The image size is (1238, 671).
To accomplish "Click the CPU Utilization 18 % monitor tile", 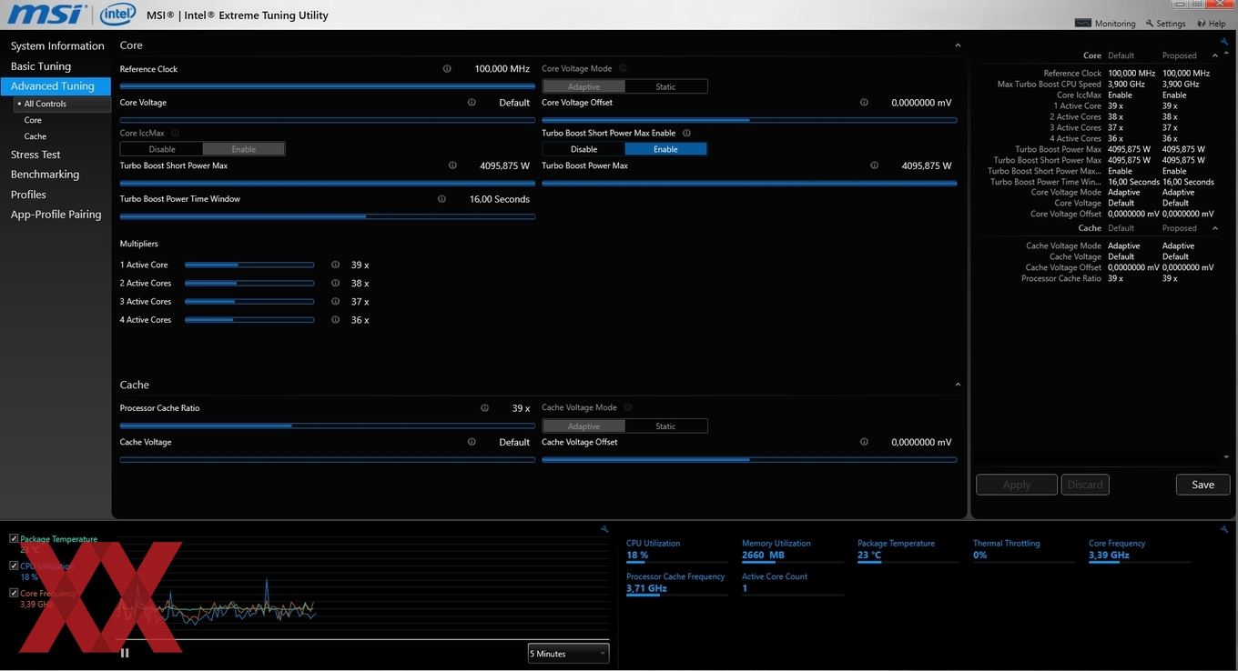I will [677, 550].
